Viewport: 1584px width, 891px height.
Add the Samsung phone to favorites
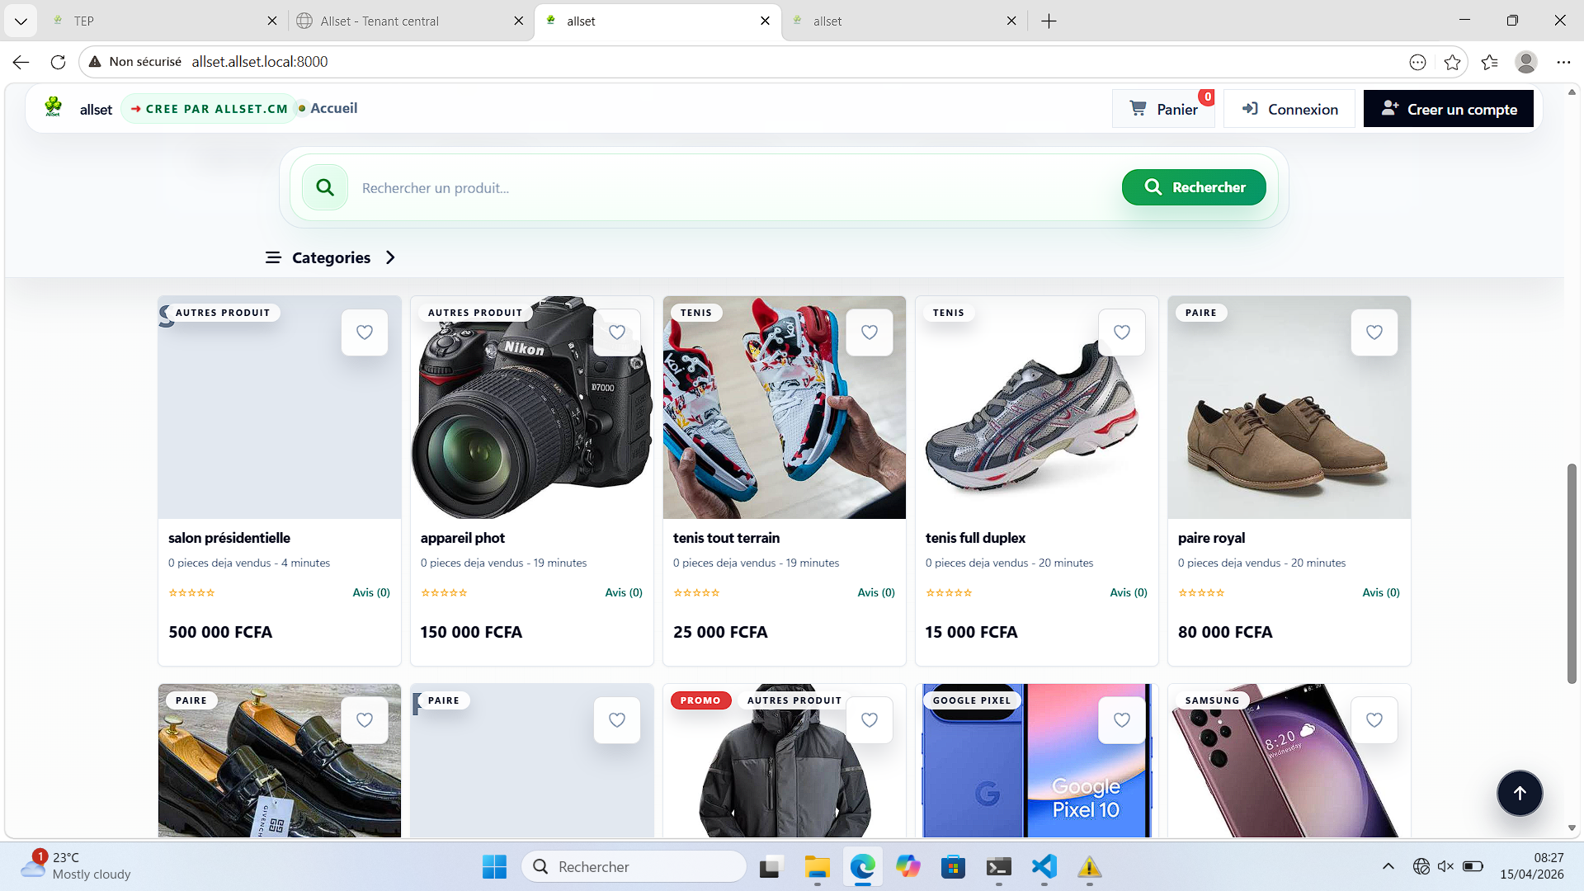[1374, 720]
